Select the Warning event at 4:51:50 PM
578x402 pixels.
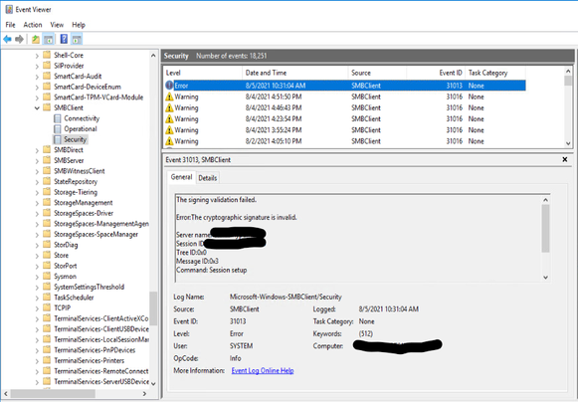point(344,97)
